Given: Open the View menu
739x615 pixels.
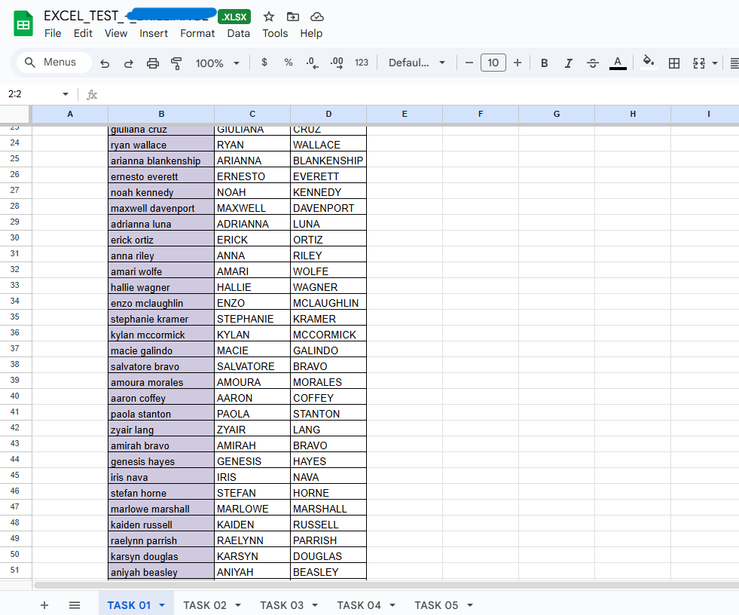Looking at the screenshot, I should [116, 33].
